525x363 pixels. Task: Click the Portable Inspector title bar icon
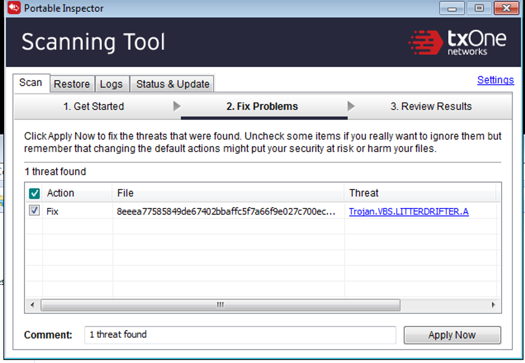[14, 8]
